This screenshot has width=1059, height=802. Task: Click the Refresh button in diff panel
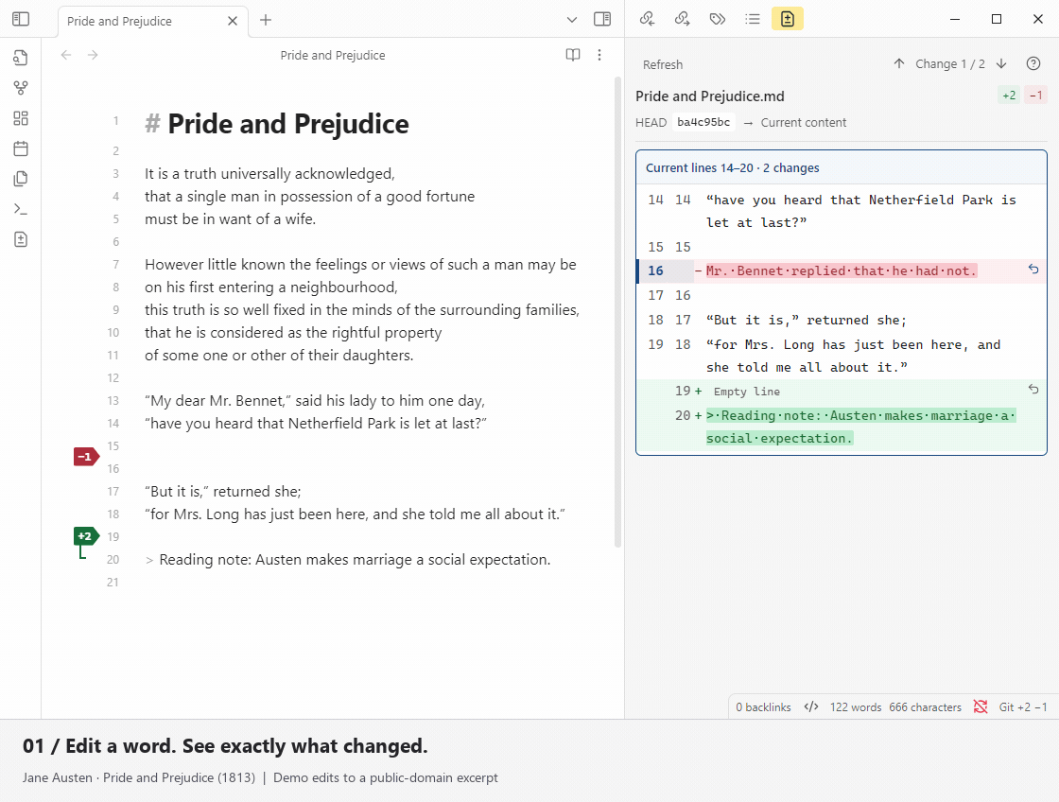pos(663,65)
